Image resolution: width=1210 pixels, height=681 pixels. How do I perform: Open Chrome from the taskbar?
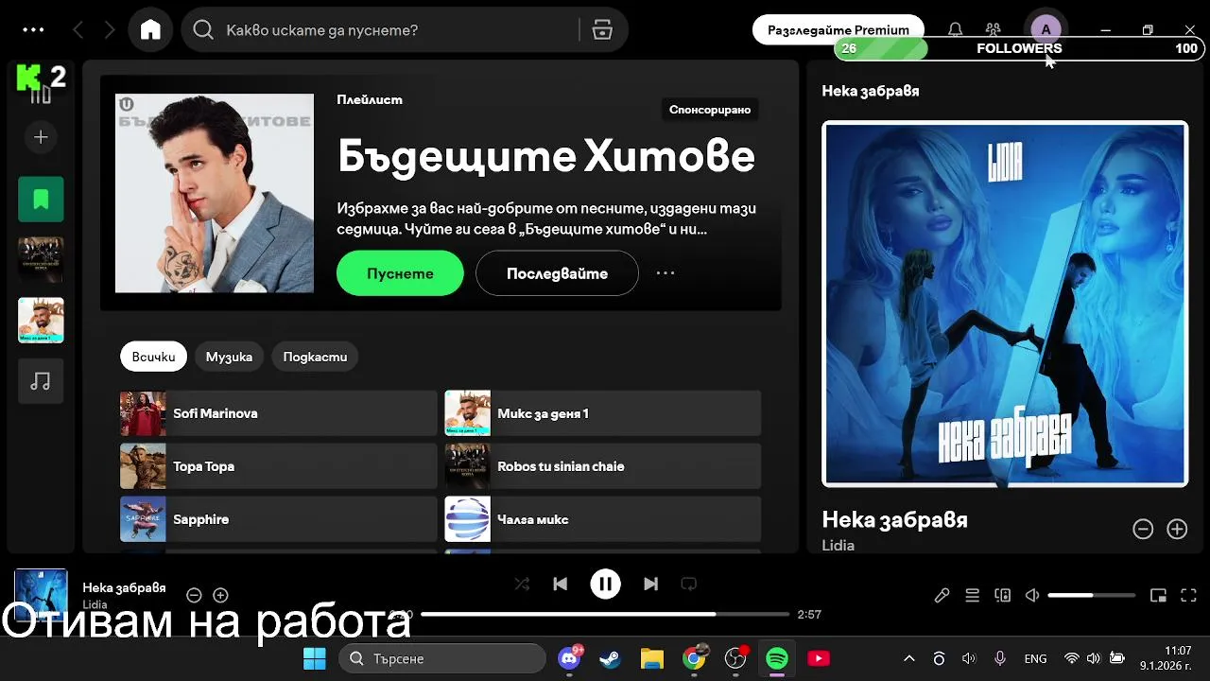click(694, 658)
